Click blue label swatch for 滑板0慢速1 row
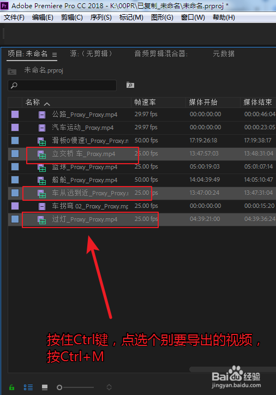 pos(15,141)
